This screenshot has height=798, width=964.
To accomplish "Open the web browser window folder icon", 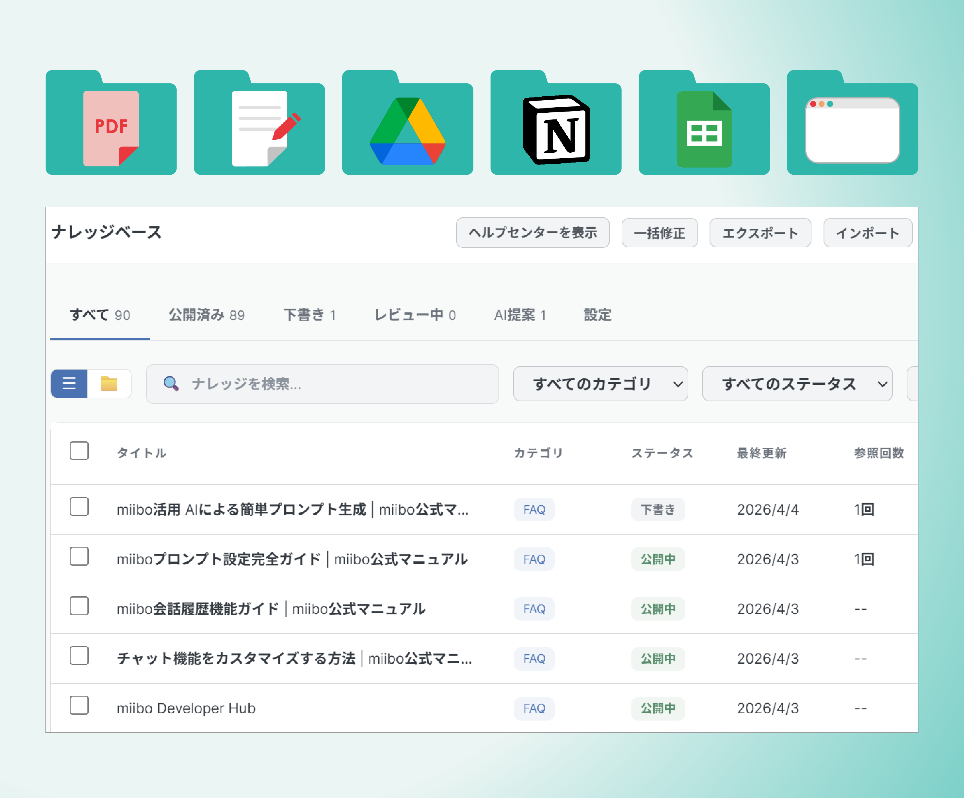I will coord(853,123).
